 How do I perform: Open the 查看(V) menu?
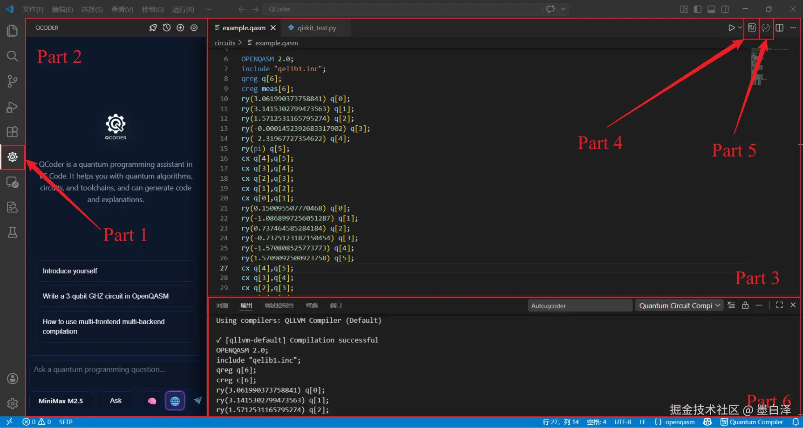tap(122, 9)
